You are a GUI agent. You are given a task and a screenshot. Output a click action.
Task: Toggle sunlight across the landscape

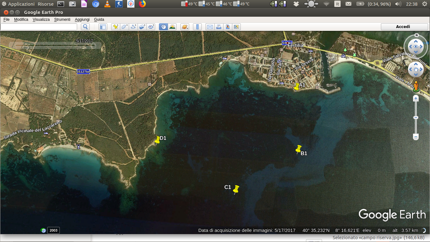click(x=172, y=27)
